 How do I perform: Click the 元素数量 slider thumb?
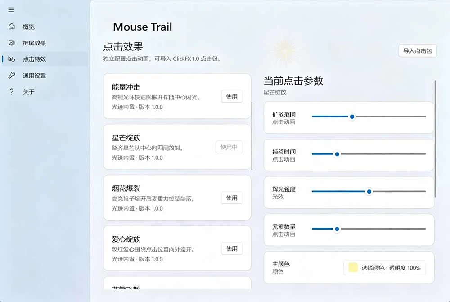click(x=337, y=229)
